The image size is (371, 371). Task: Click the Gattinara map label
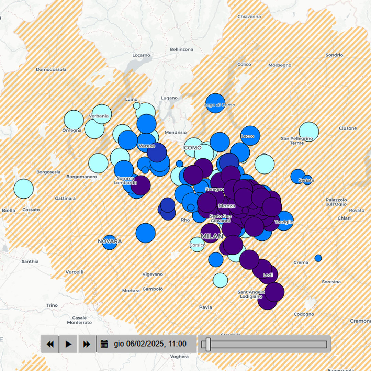65,198
